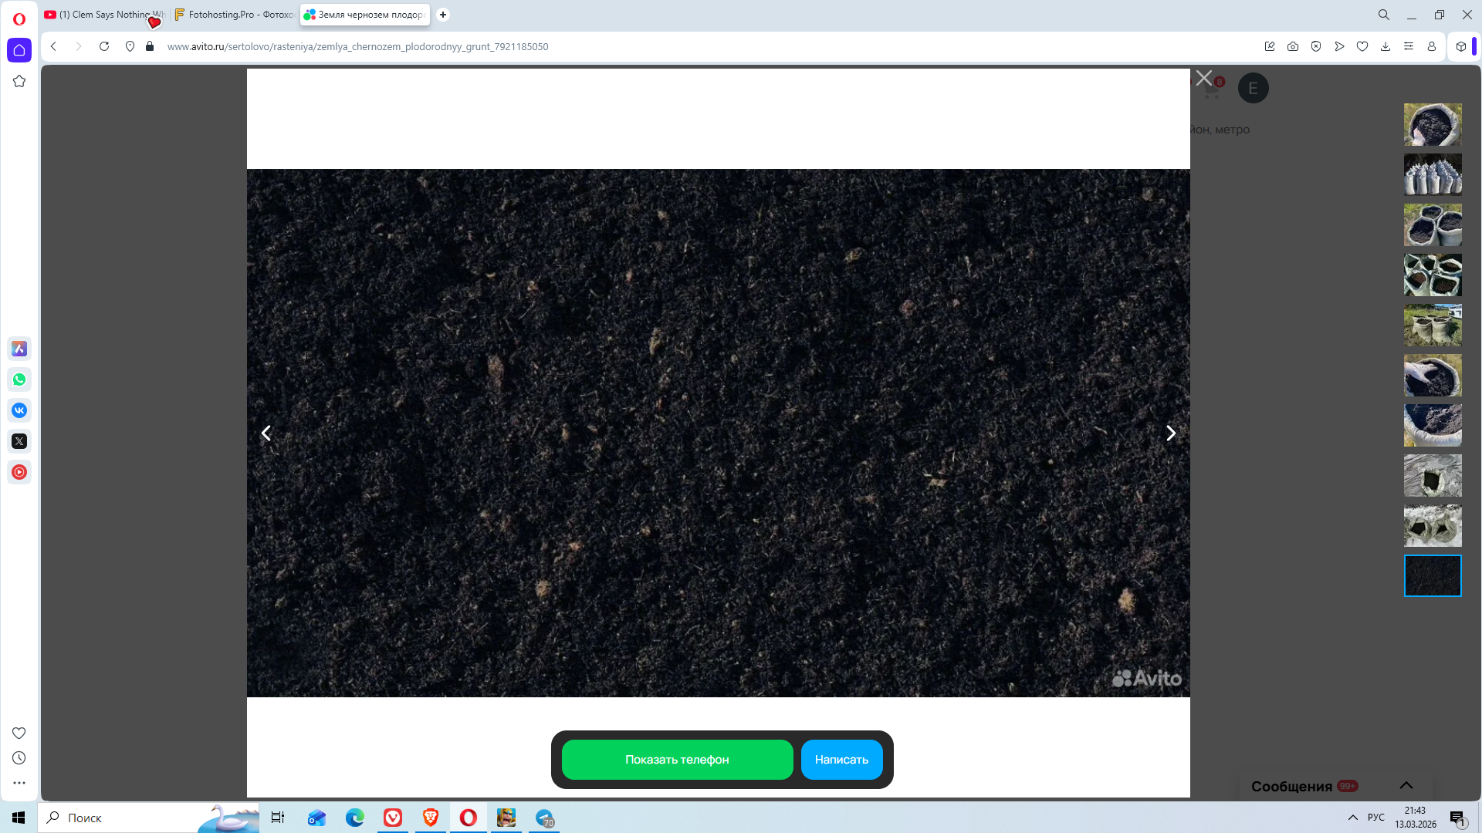Click Показать телефон button
The width and height of the screenshot is (1482, 833).
pyautogui.click(x=677, y=760)
